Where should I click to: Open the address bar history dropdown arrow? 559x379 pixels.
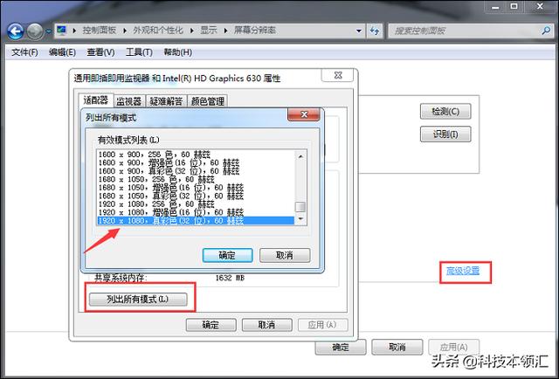coord(359,31)
